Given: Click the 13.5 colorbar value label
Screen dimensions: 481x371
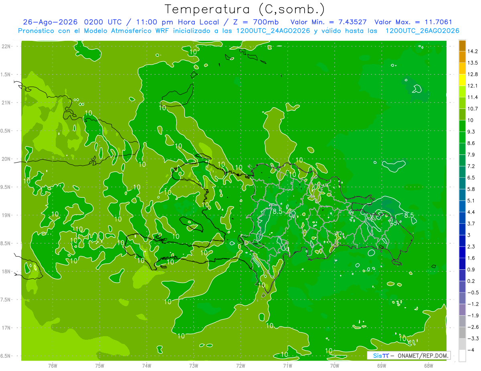Looking at the screenshot, I should point(473,63).
